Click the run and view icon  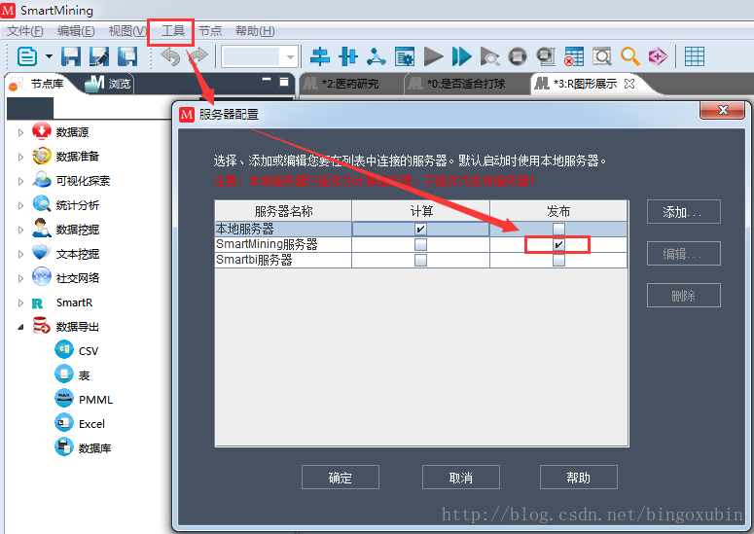[489, 56]
